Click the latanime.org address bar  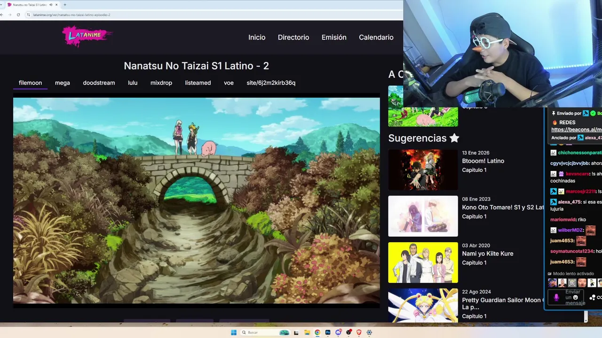click(x=214, y=15)
